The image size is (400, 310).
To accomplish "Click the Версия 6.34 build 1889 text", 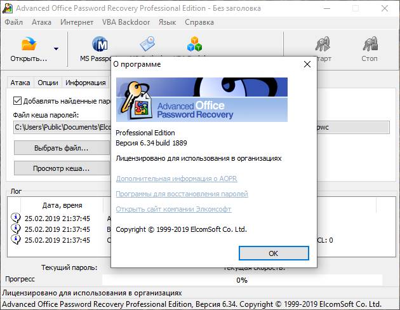I will [151, 143].
